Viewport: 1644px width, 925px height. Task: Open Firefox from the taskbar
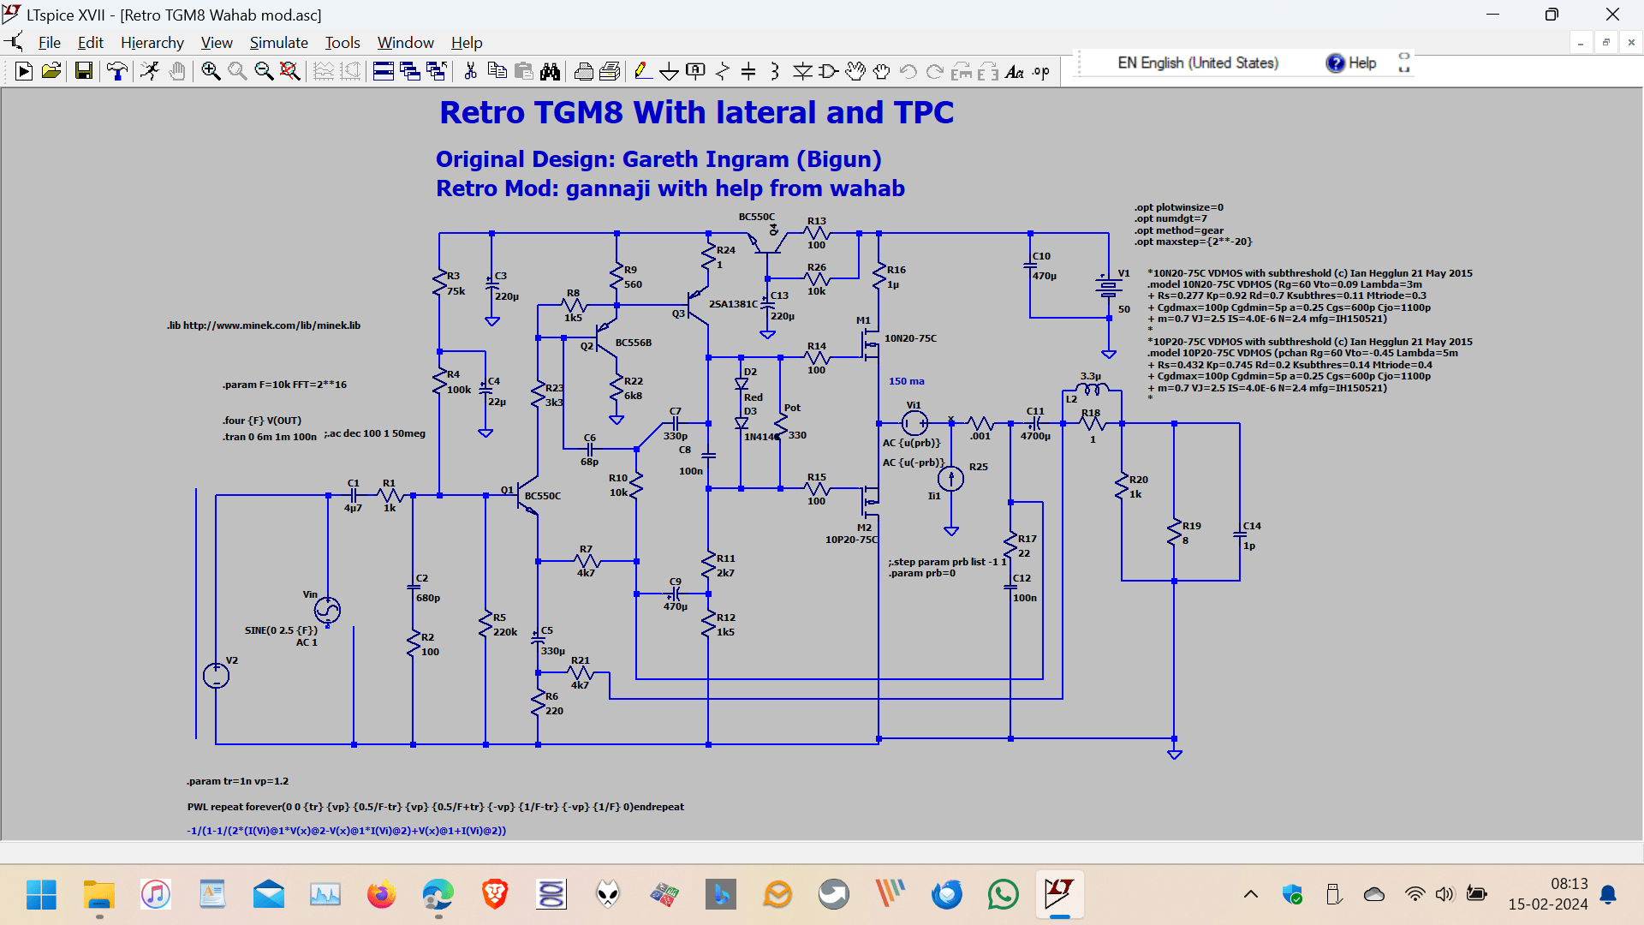(382, 895)
